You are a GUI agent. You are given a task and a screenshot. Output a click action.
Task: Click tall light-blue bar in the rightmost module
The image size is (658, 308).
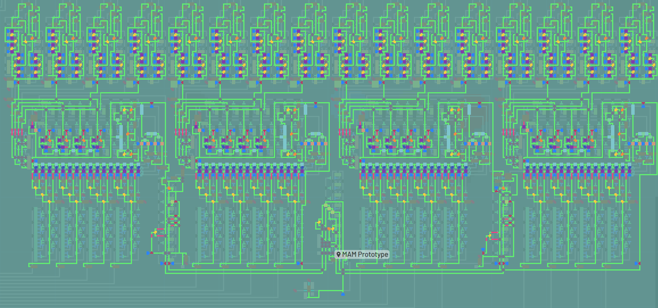(612, 137)
